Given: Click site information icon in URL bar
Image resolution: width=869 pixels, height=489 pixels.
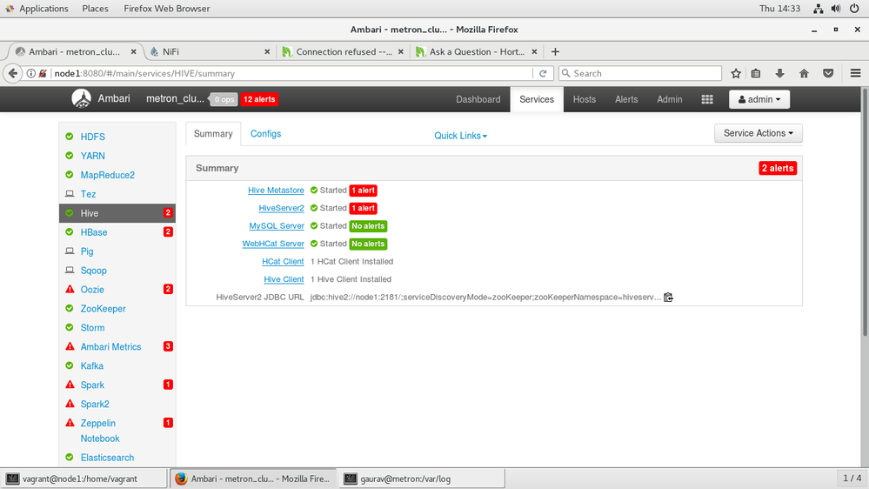Looking at the screenshot, I should click(x=31, y=73).
